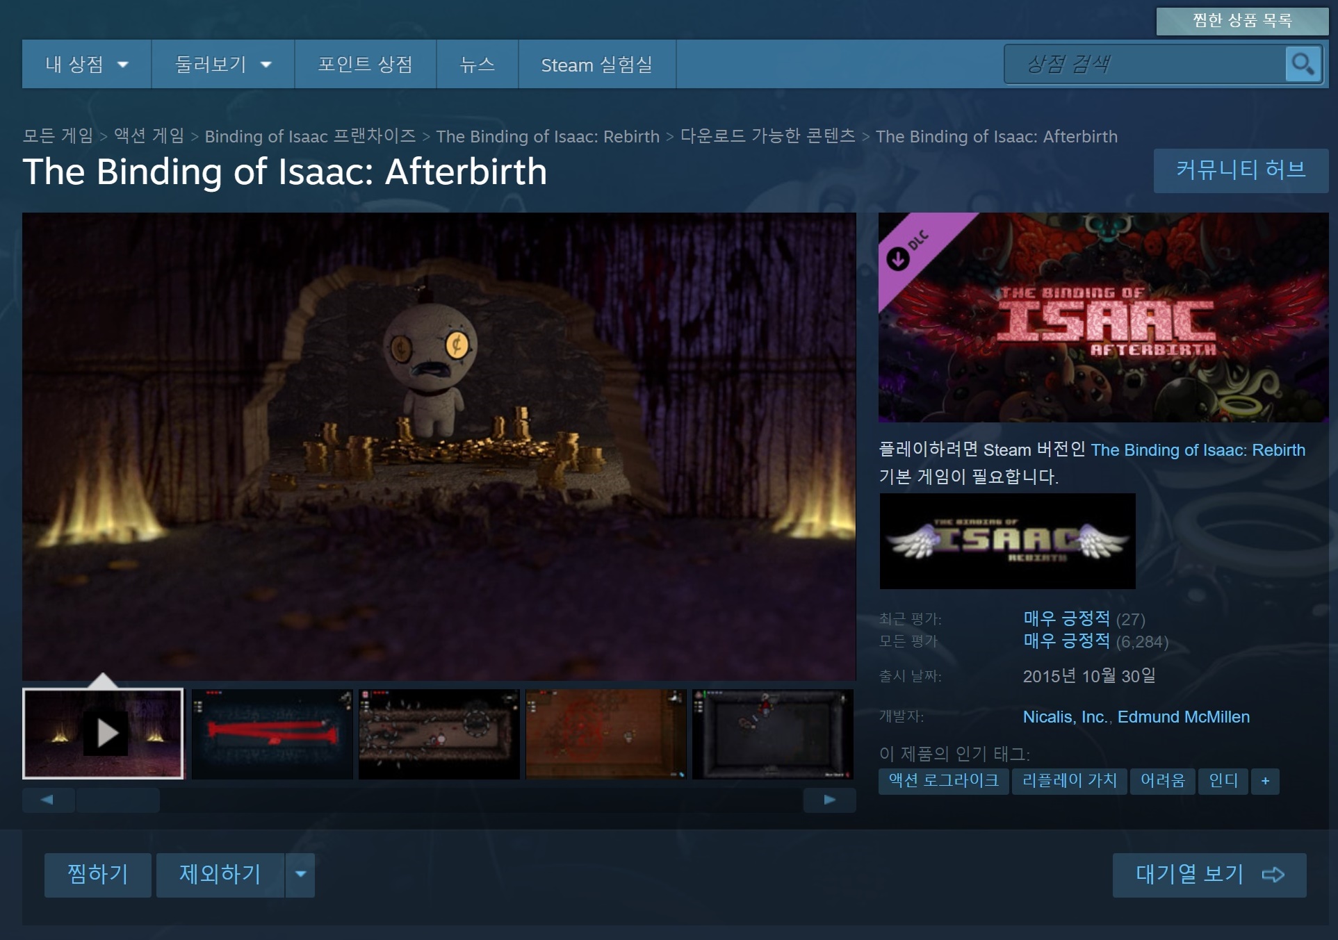Select the 인디 tag

[1223, 781]
